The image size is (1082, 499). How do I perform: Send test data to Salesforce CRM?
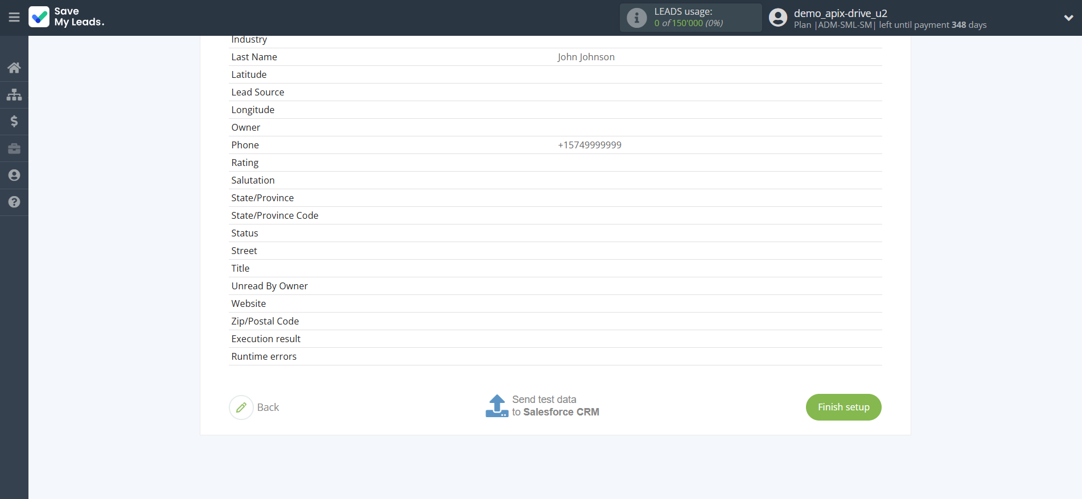click(542, 406)
